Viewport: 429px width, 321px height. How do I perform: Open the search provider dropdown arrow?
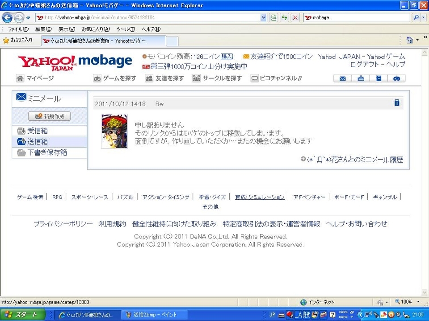(423, 18)
